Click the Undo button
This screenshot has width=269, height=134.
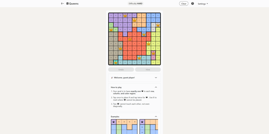pyautogui.click(x=121, y=69)
